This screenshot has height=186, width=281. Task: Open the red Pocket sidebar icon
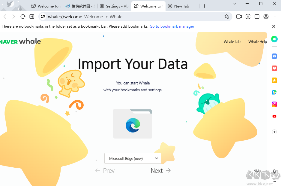click(274, 68)
